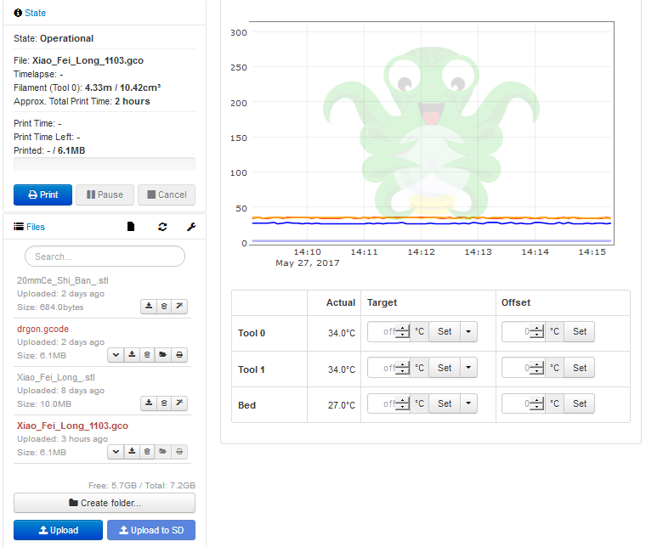The height and width of the screenshot is (547, 646).
Task: Click Tool 1 offset input field
Action: tap(523, 368)
